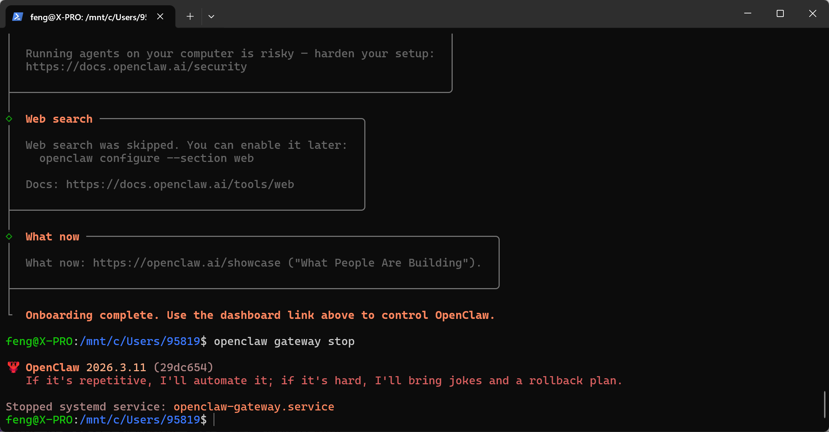Open a new tab with plus button
This screenshot has width=829, height=432.
(x=190, y=17)
